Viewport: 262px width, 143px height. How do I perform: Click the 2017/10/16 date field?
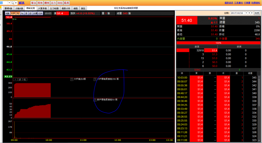point(238,13)
